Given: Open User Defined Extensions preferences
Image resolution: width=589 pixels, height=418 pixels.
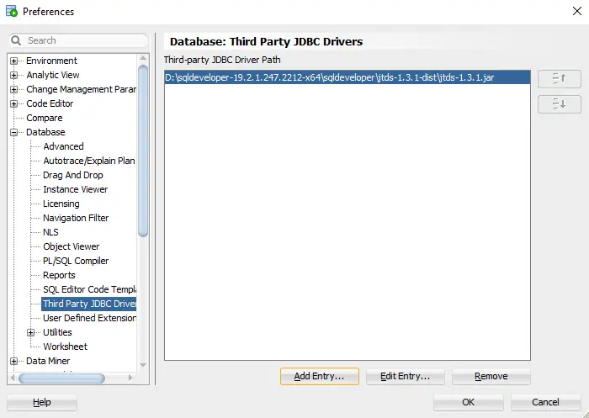Looking at the screenshot, I should click(89, 318).
